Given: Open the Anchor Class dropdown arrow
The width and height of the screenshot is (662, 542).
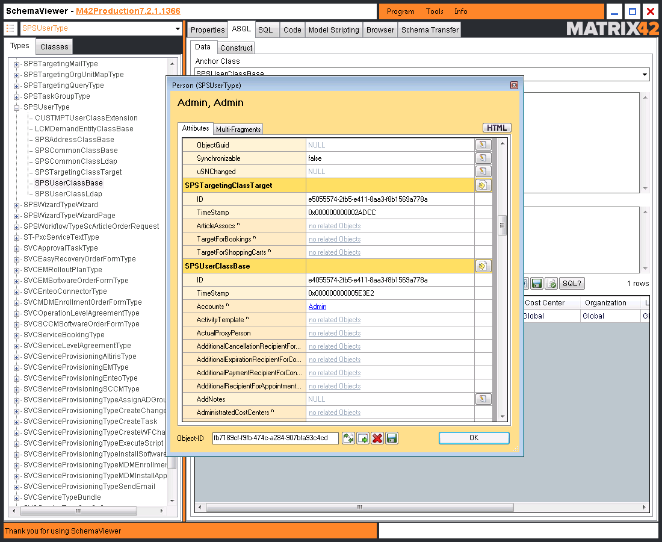Looking at the screenshot, I should pos(645,74).
